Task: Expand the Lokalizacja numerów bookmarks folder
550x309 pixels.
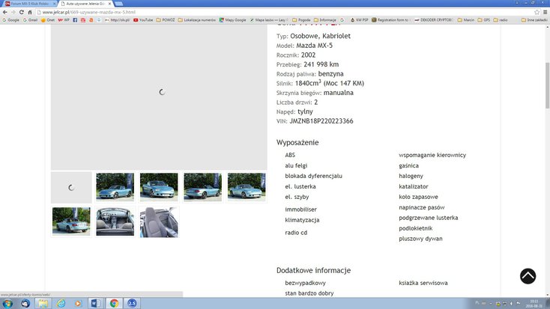Action: click(x=197, y=20)
